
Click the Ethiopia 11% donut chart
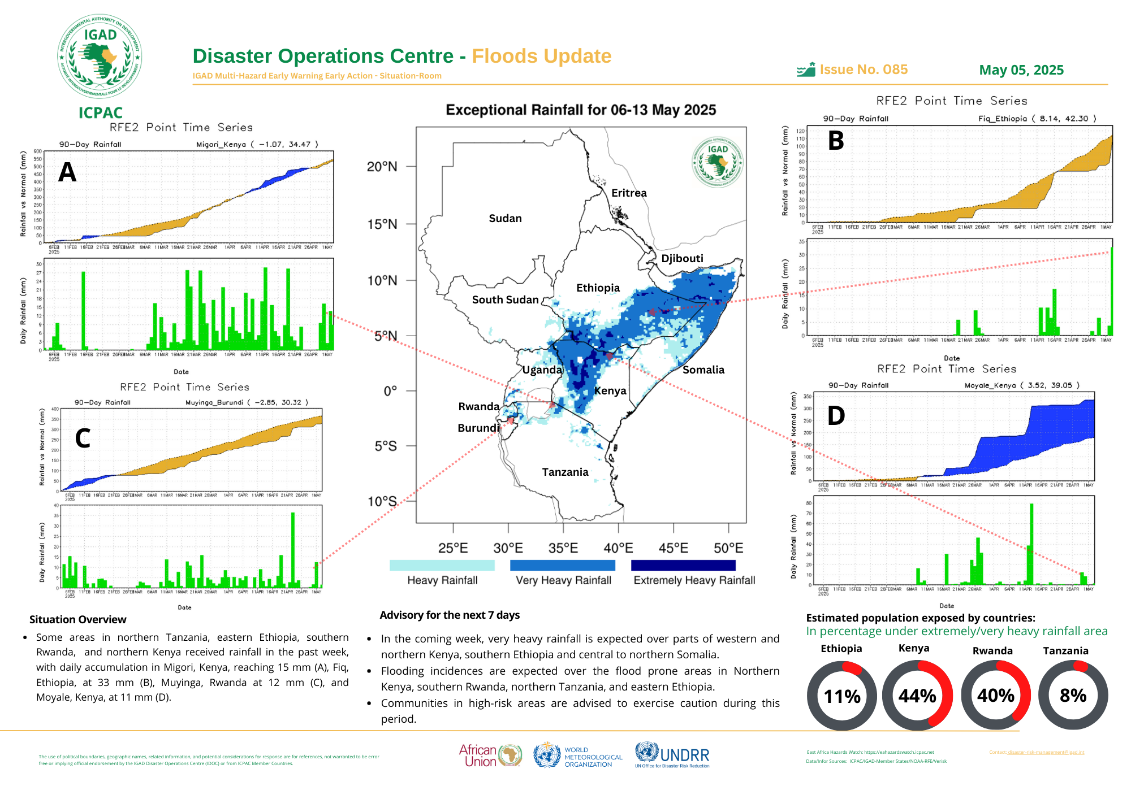click(x=842, y=696)
